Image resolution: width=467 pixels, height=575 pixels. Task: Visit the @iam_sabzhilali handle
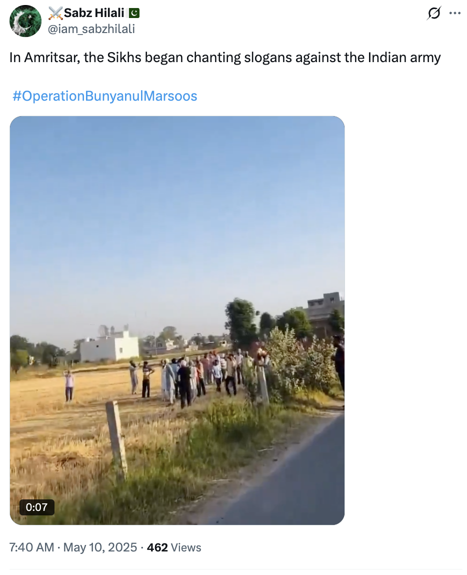point(91,30)
